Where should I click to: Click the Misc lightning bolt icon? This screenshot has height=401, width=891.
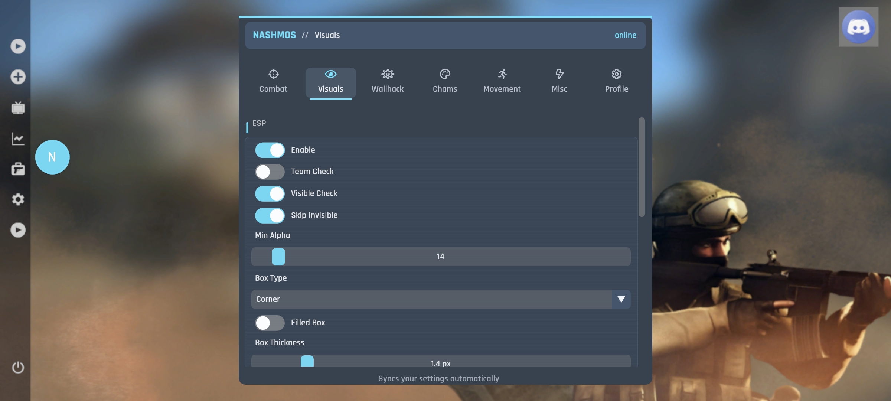pos(559,74)
